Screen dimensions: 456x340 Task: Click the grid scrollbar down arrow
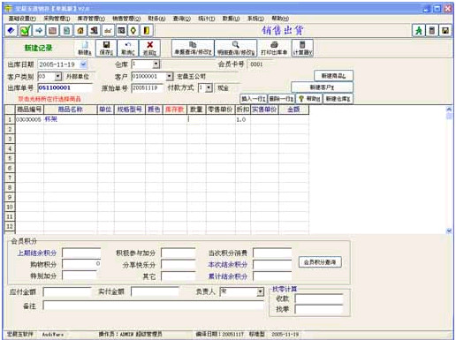point(449,231)
